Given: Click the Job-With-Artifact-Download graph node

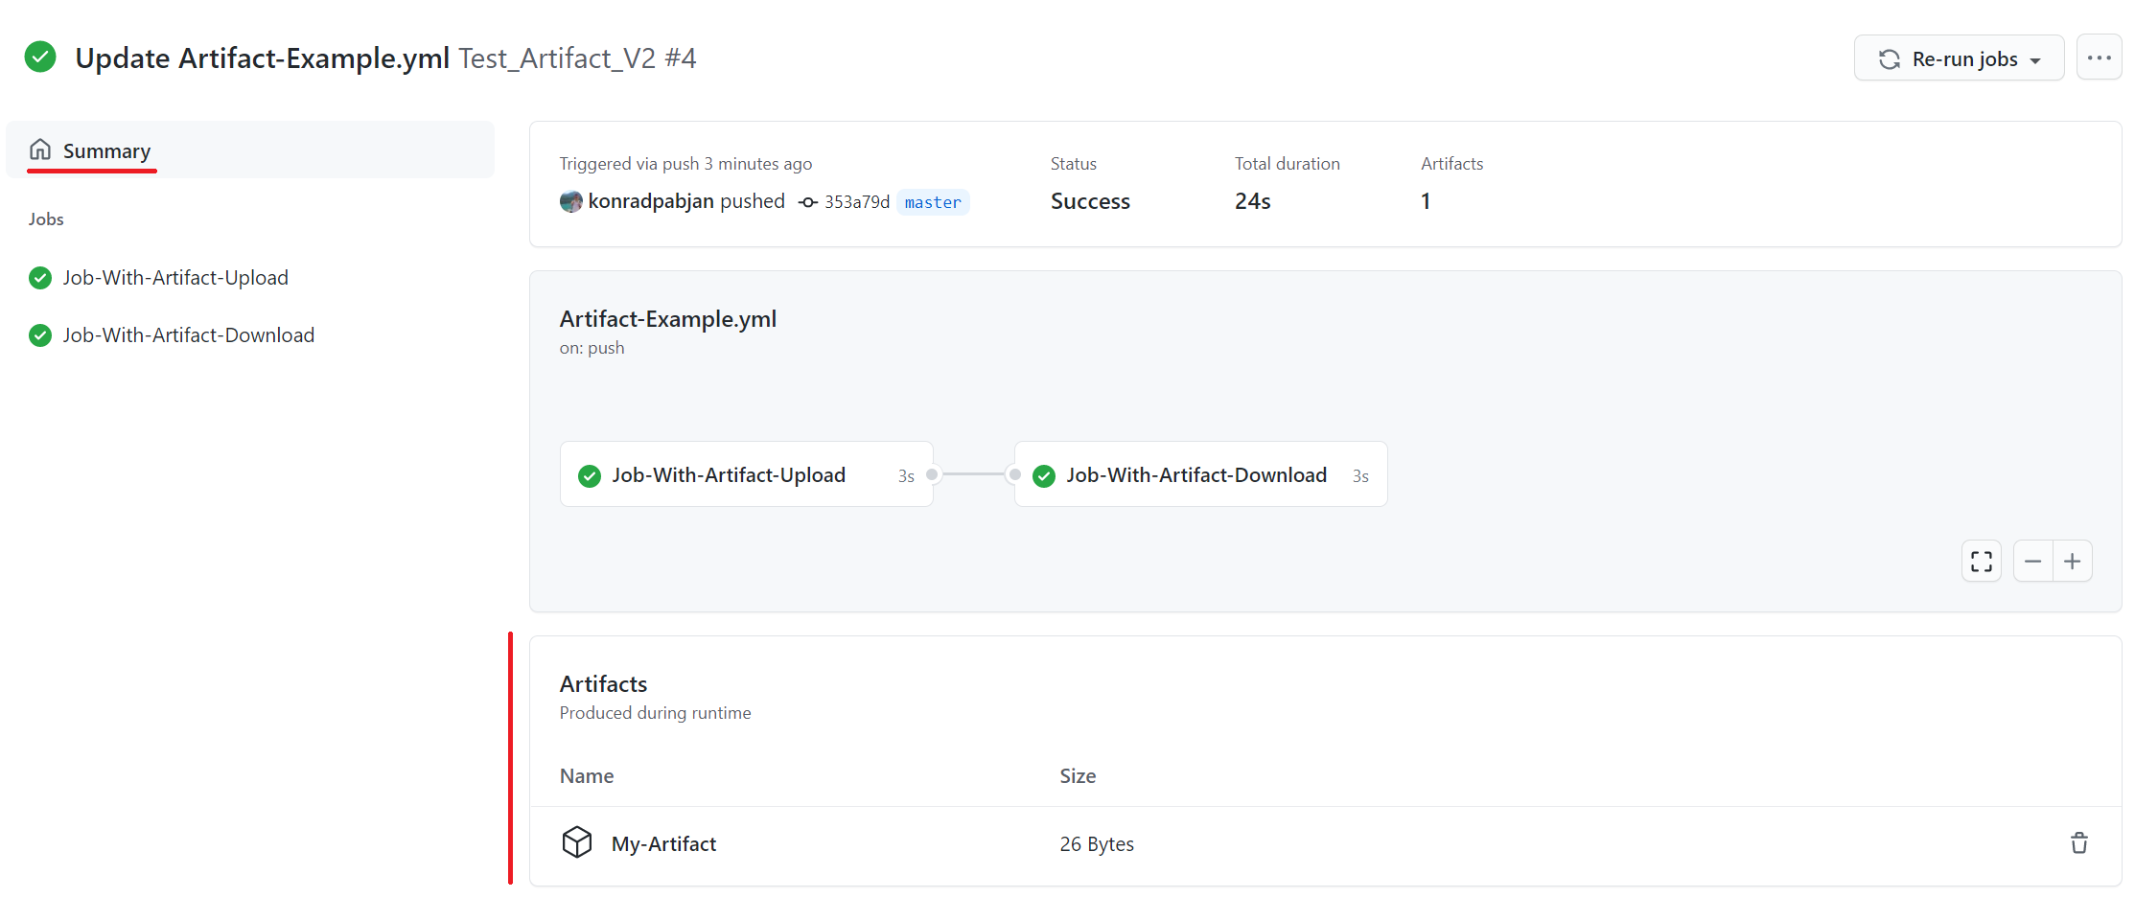Looking at the screenshot, I should 1200,474.
